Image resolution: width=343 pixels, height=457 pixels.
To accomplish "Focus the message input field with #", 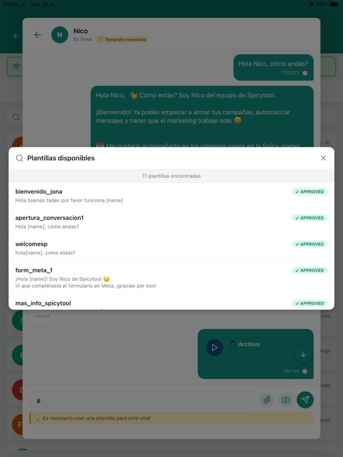I will tap(142, 400).
